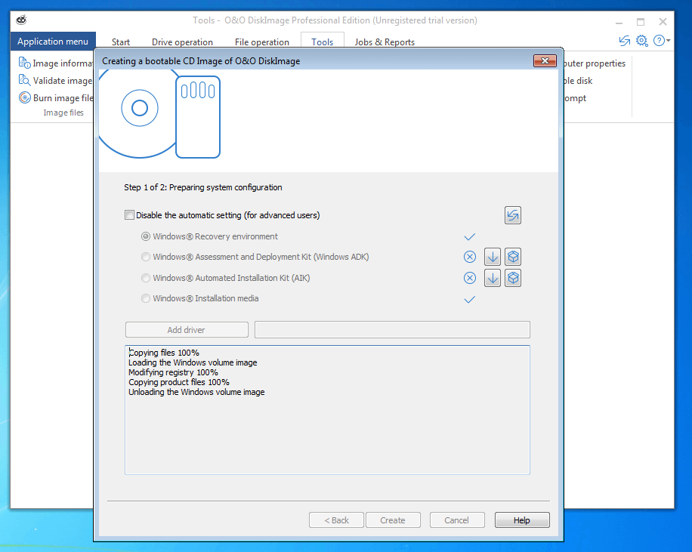Select Windows Installation media radio option
Viewport: 692px width, 552px height.
coord(146,298)
